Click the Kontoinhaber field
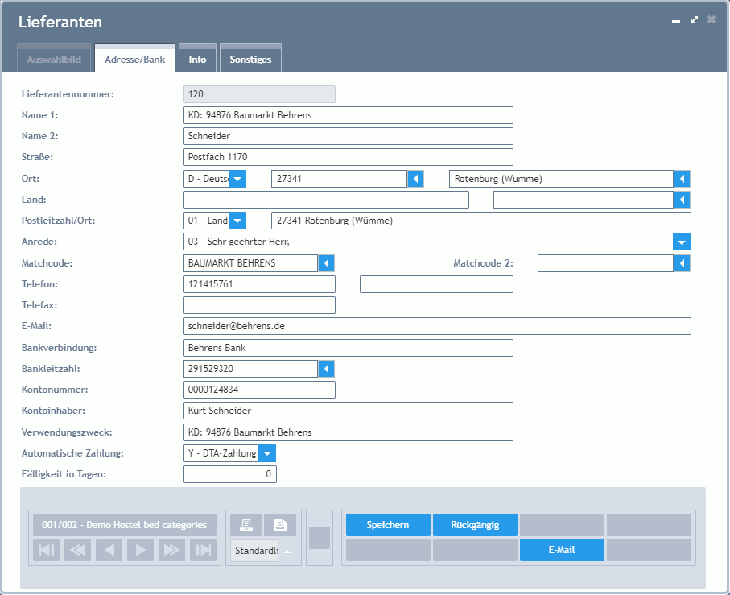730x595 pixels. click(348, 411)
